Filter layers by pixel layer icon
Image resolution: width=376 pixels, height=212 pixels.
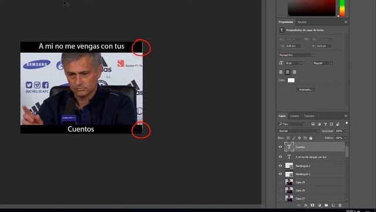pyautogui.click(x=313, y=124)
